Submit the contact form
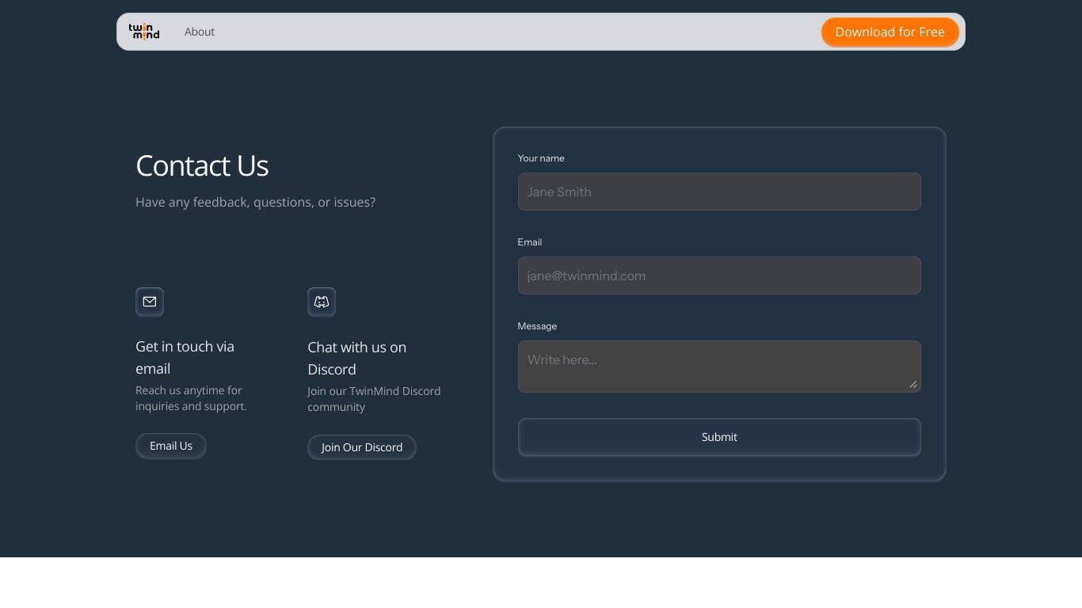 pos(719,437)
